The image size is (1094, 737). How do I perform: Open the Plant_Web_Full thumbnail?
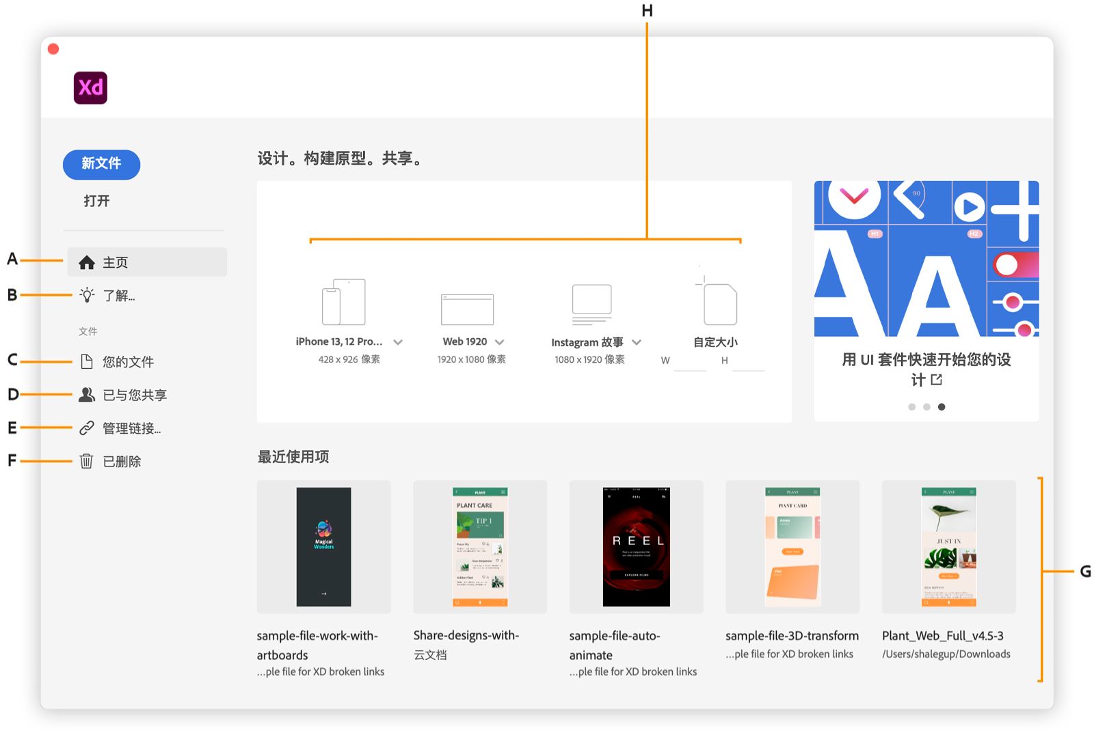click(949, 547)
